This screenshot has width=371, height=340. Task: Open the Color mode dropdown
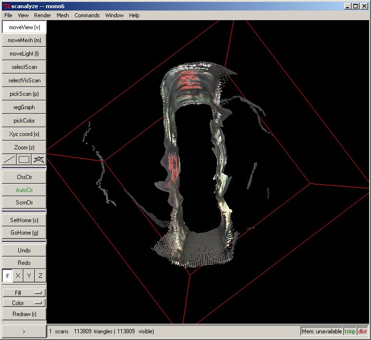(x=24, y=303)
